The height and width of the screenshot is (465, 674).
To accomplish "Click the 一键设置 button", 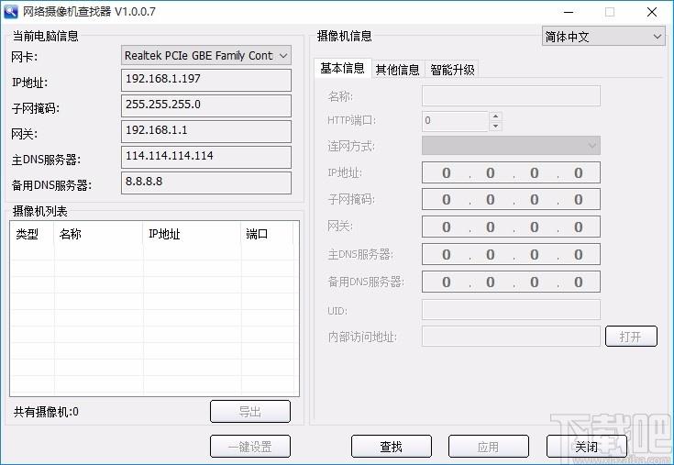I will point(250,447).
